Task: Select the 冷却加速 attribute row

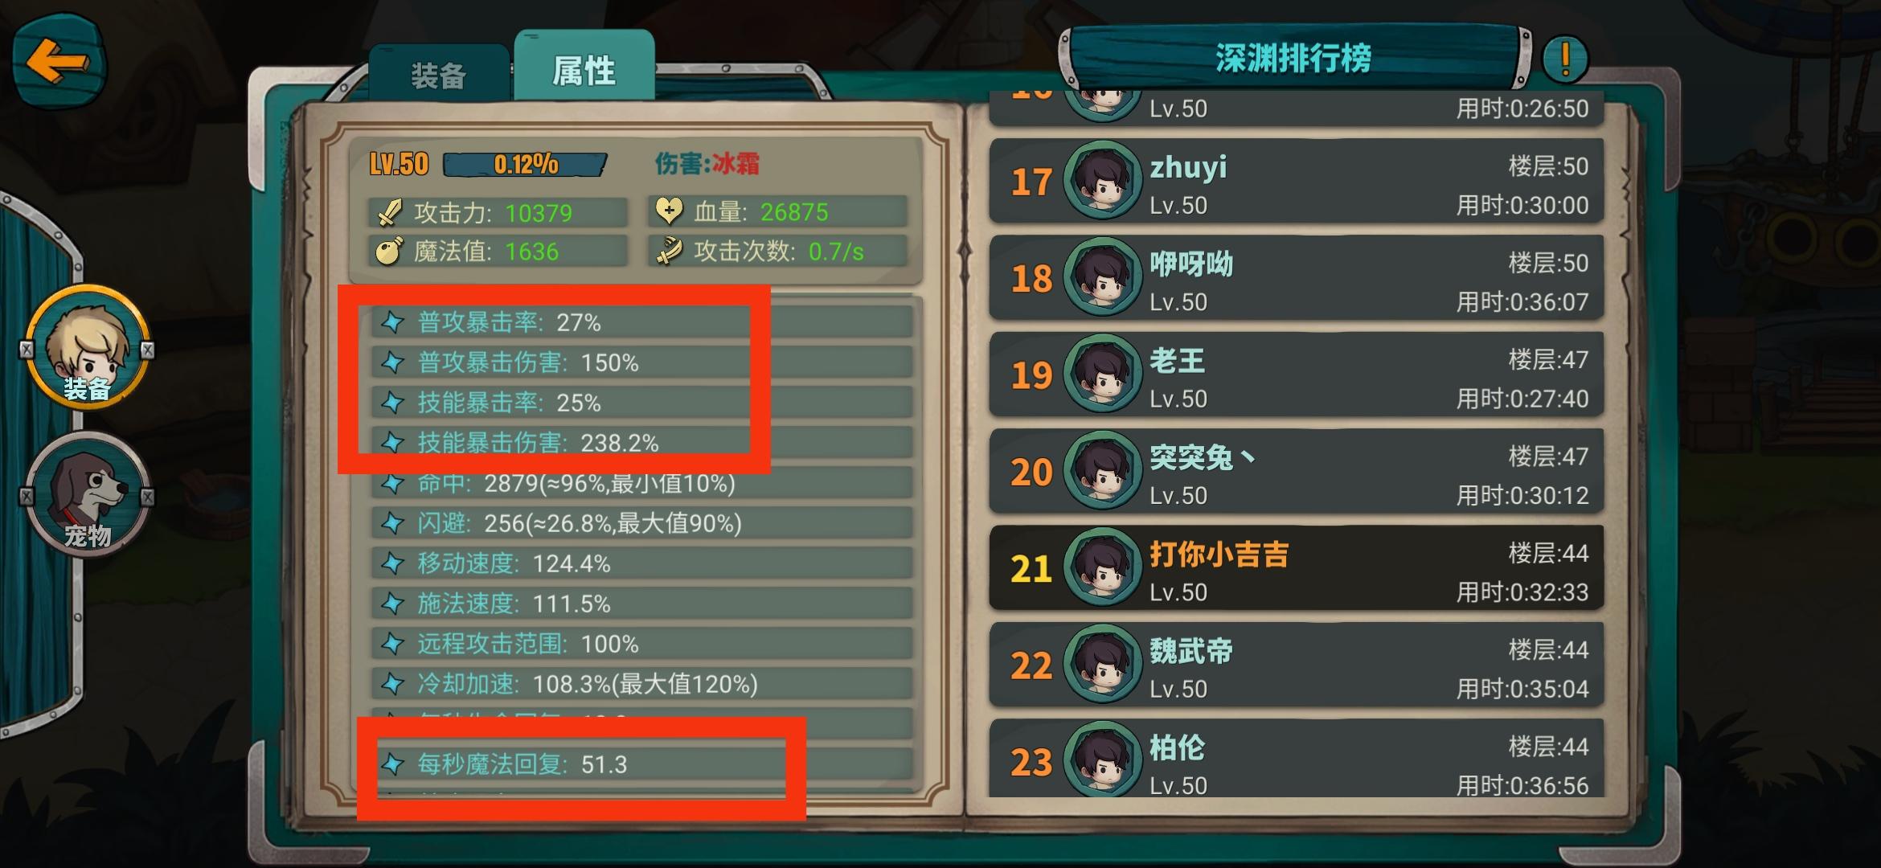Action: click(x=641, y=684)
